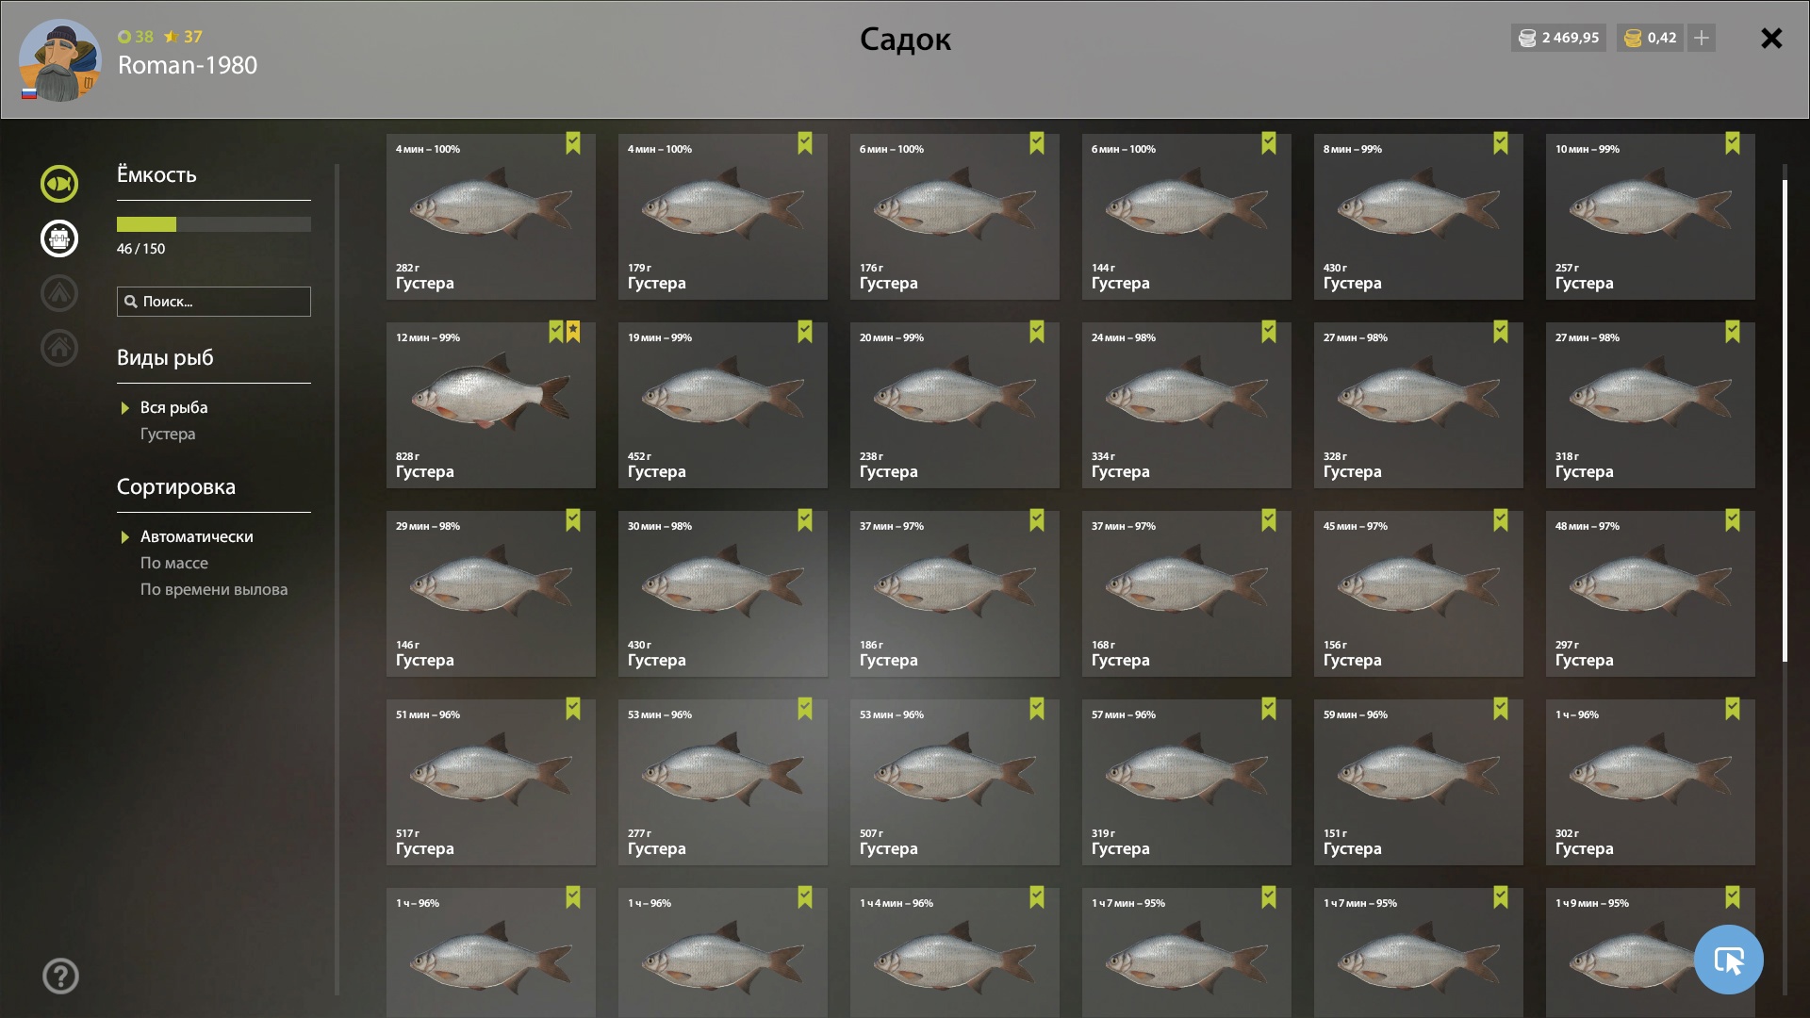This screenshot has height=1018, width=1810.
Task: Open the home storage sidebar icon
Action: coord(58,347)
